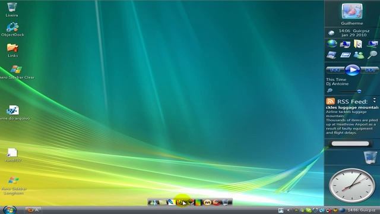Open the Links folder on desktop
The width and height of the screenshot is (380, 214).
12,50
